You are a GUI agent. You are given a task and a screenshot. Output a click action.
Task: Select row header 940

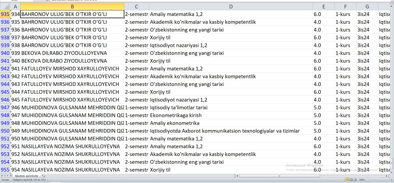5,53
